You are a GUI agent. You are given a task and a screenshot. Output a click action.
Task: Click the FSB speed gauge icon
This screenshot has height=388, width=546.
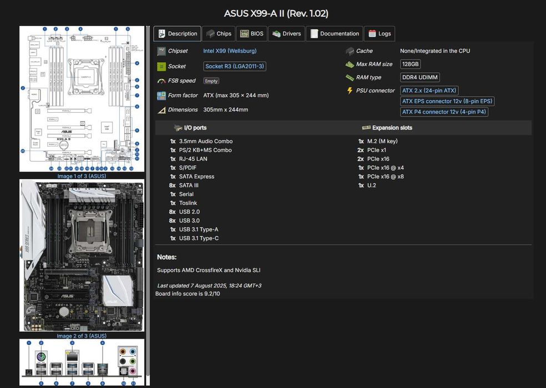(161, 81)
